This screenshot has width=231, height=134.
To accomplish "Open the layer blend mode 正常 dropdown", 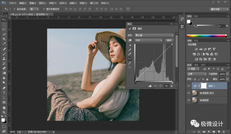I will point(197,74).
